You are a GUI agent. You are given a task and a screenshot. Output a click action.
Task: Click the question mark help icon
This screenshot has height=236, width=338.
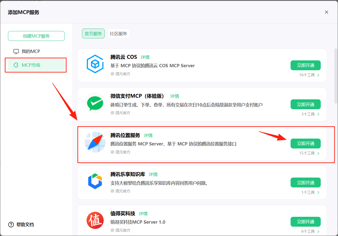tap(11, 224)
